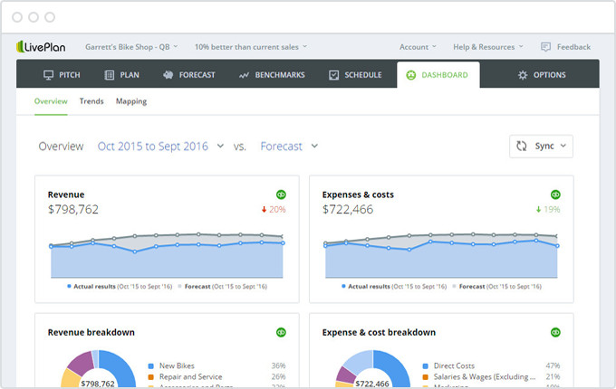Image resolution: width=616 pixels, height=389 pixels.
Task: Click blue New Bikes legend swatch
Action: click(x=151, y=366)
